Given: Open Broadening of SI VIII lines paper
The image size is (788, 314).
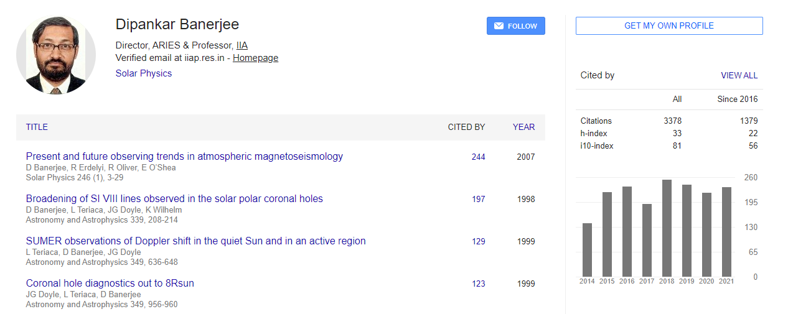Looking at the screenshot, I should 174,199.
